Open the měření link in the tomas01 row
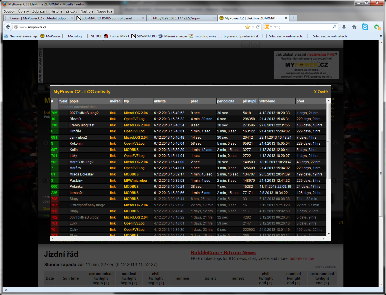The image size is (386, 295). pyautogui.click(x=113, y=193)
